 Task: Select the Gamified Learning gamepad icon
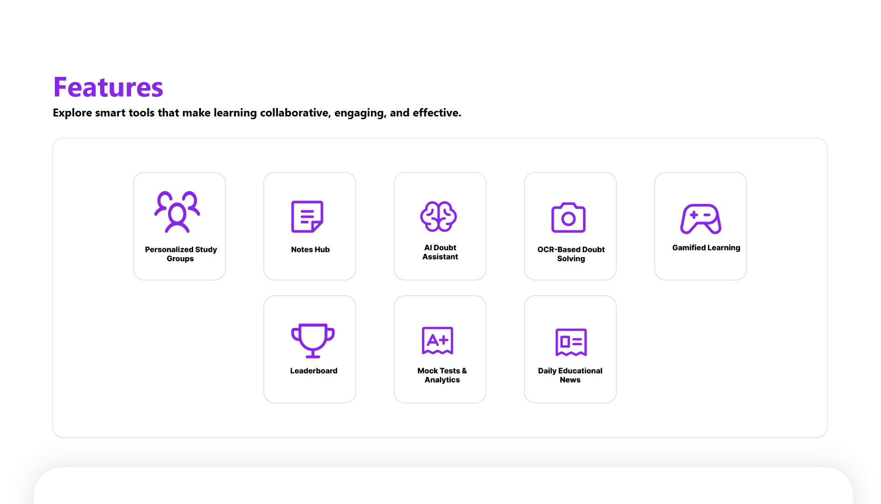coord(700,217)
